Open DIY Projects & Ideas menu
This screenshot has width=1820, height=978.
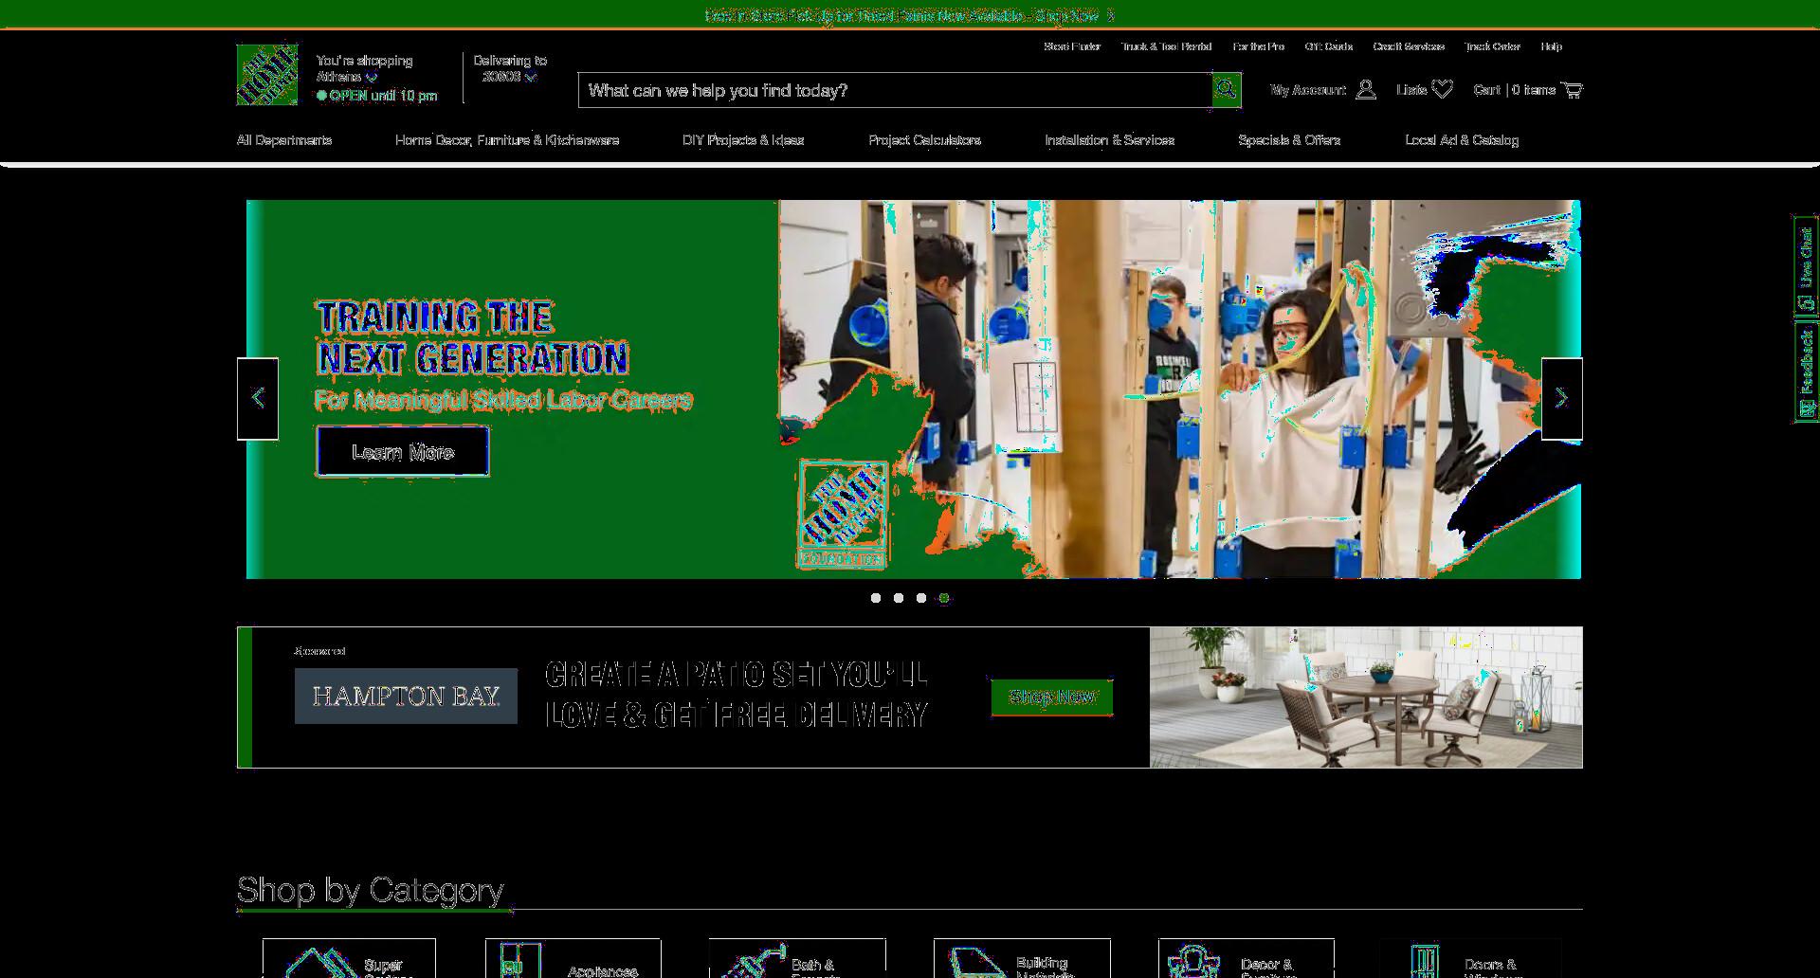(x=743, y=140)
